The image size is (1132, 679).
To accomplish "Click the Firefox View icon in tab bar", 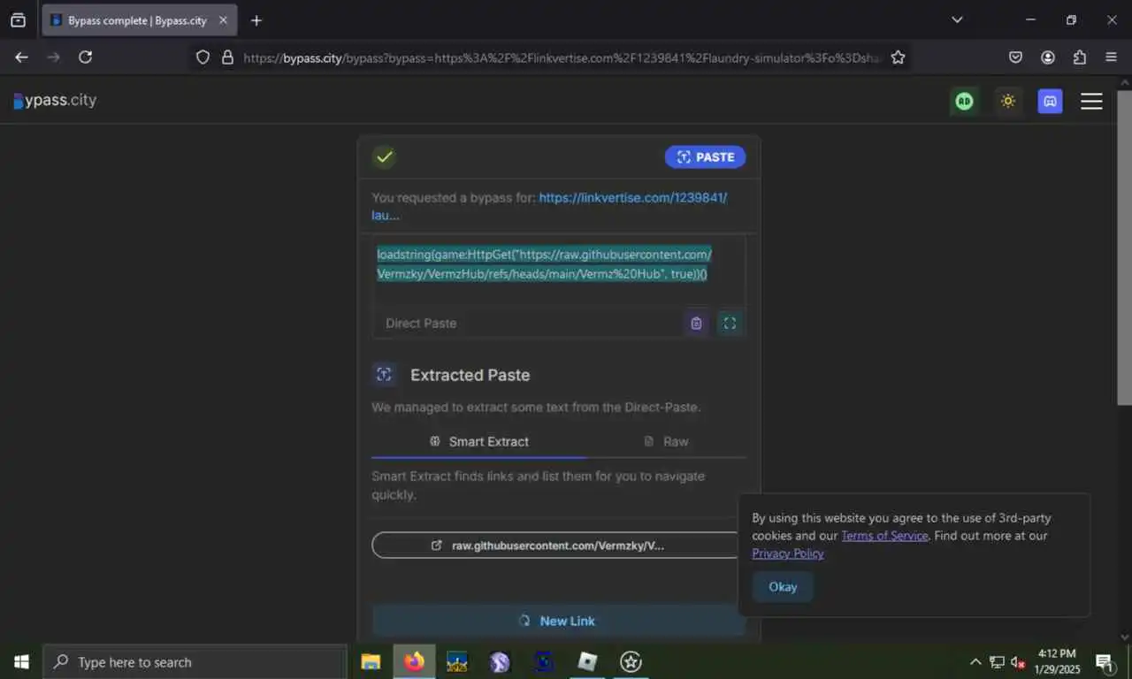I will click(18, 20).
